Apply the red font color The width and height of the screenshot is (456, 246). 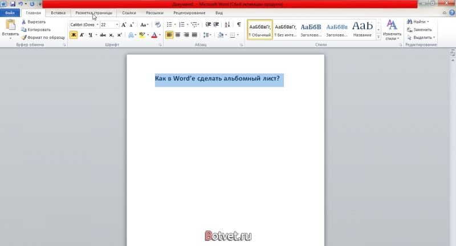[x=154, y=35]
